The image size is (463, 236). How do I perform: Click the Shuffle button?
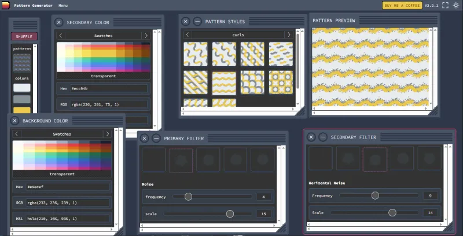[x=24, y=36]
